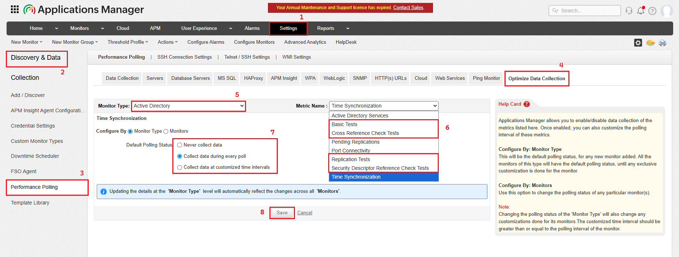Screen dimensions: 679x257
Task: Open Configure Alarms
Action: [206, 42]
